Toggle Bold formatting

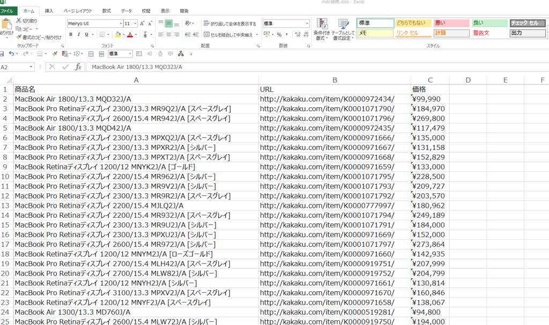(71, 34)
